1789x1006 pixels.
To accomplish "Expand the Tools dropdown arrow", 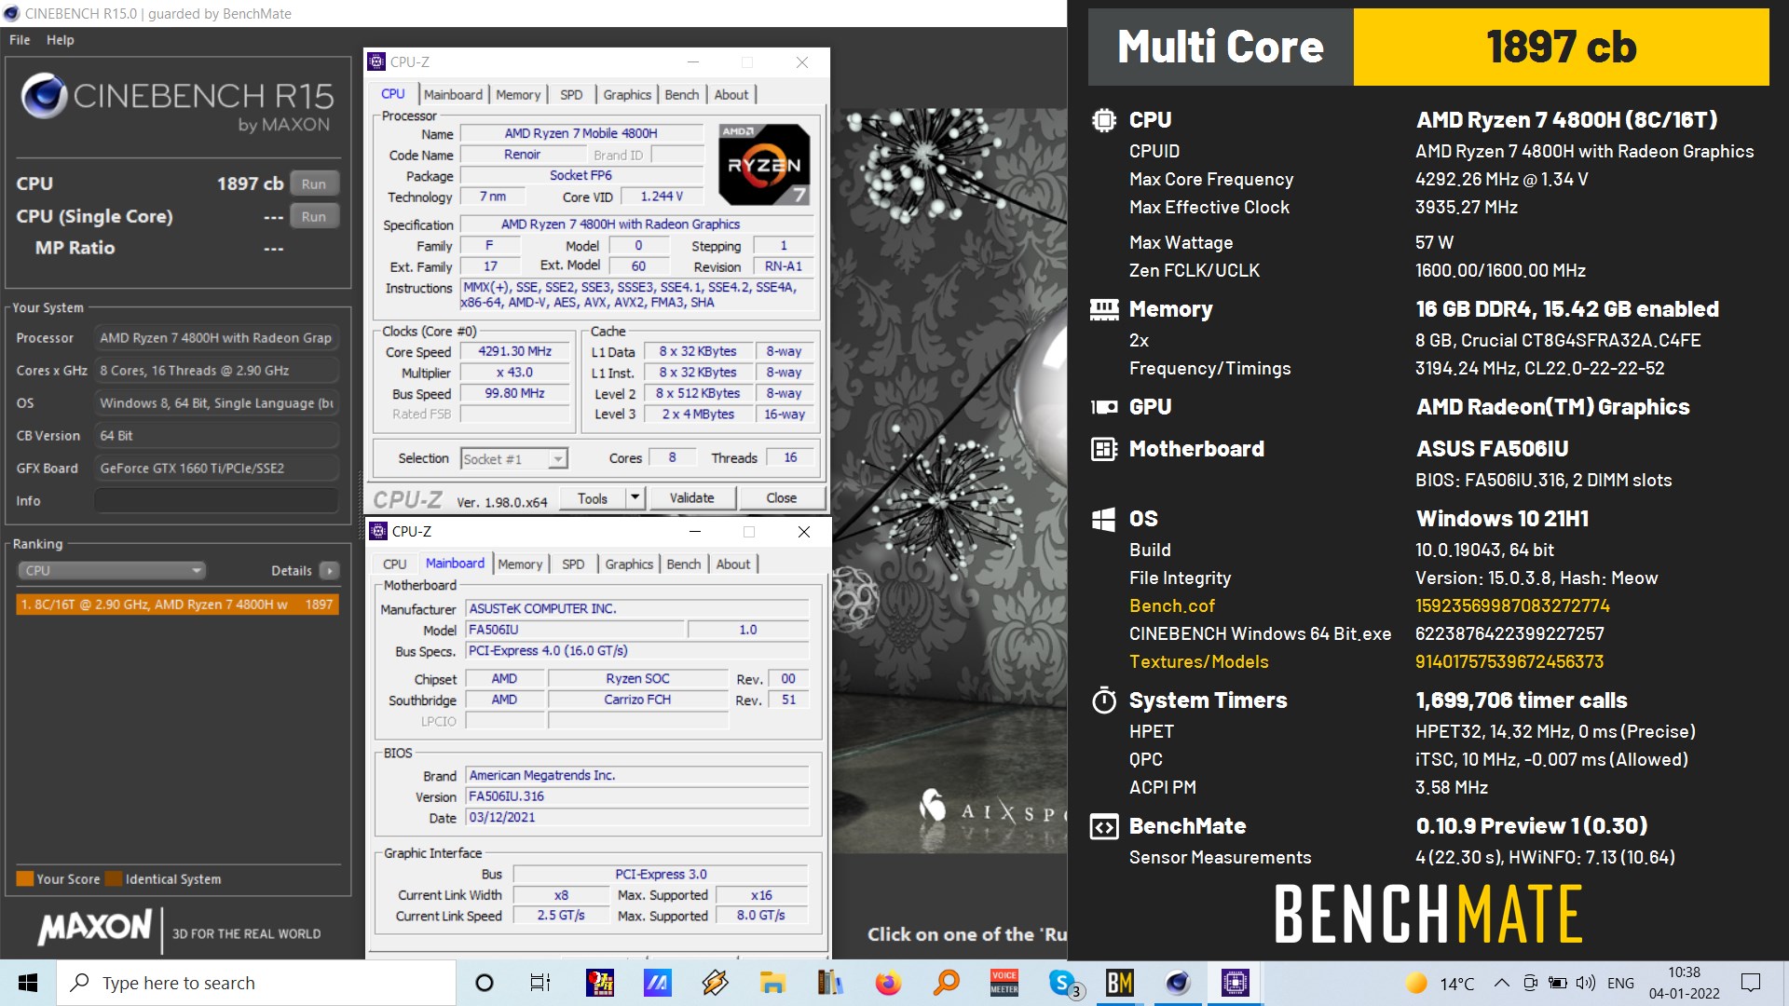I will coord(635,498).
